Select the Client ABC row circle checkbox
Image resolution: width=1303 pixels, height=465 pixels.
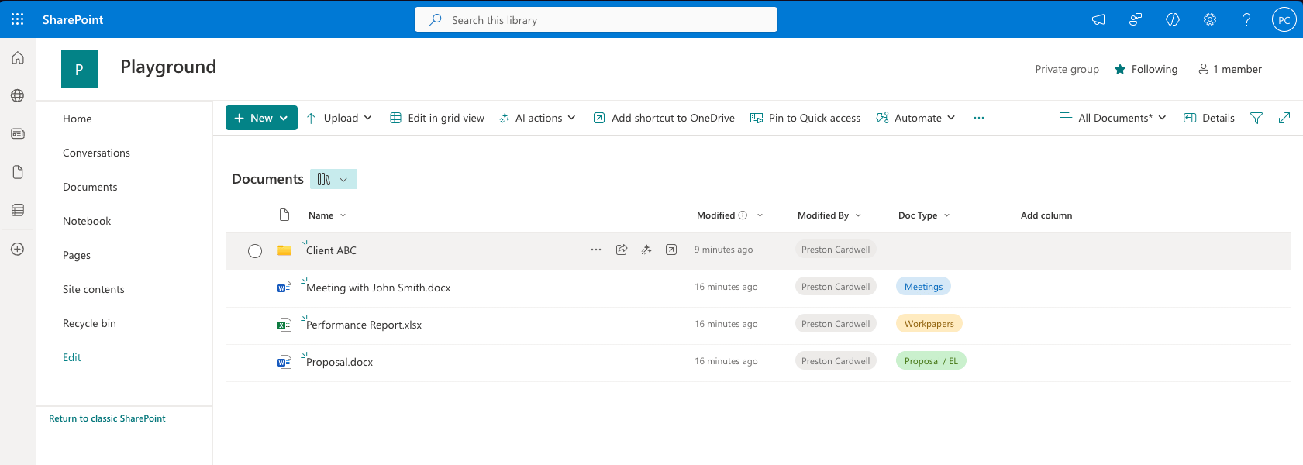(255, 250)
